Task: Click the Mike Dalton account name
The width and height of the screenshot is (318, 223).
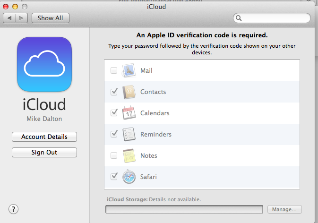Action: tap(44, 119)
